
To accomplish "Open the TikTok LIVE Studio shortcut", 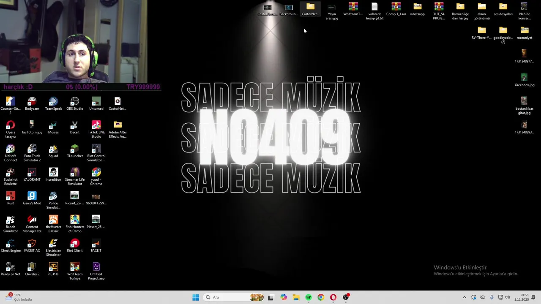I will 96,129.
